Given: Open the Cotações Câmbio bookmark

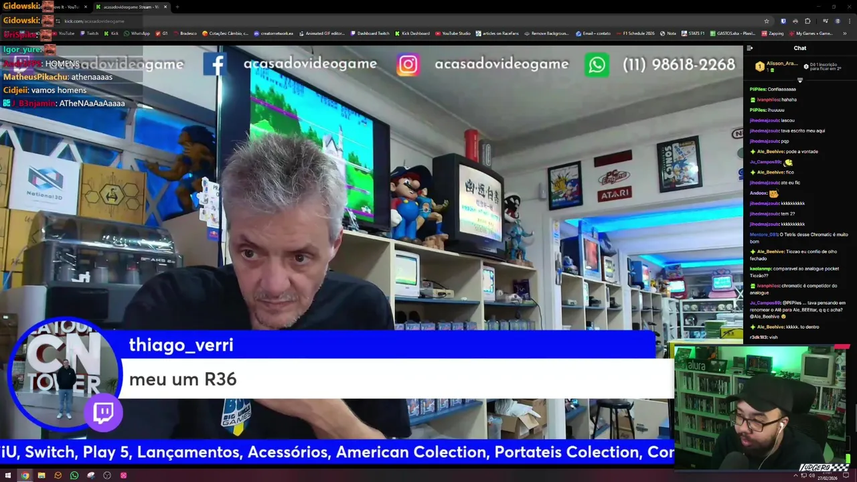Looking at the screenshot, I should click(x=225, y=33).
